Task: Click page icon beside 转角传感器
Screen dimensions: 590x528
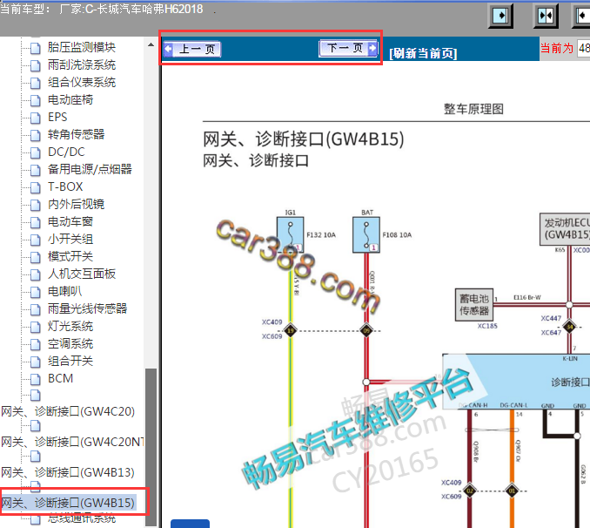Action: click(36, 135)
